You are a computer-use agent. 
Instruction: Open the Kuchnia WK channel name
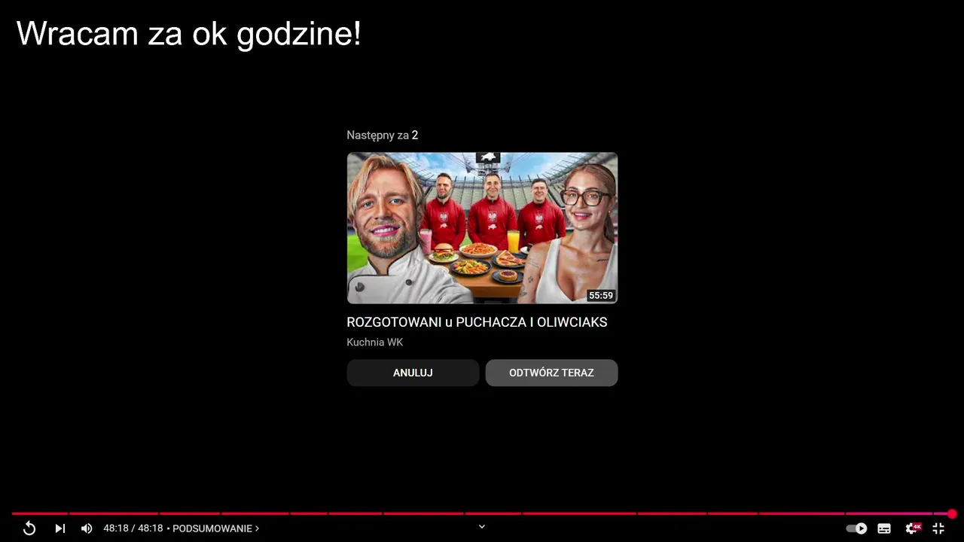[375, 343]
